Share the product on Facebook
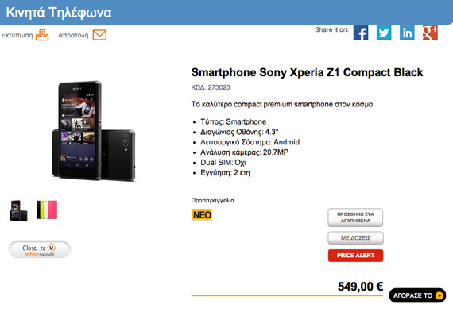Viewport: 453px width, 312px height. [361, 33]
